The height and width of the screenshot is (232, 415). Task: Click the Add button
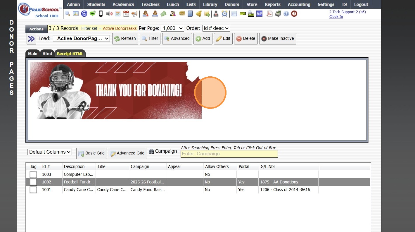(203, 39)
